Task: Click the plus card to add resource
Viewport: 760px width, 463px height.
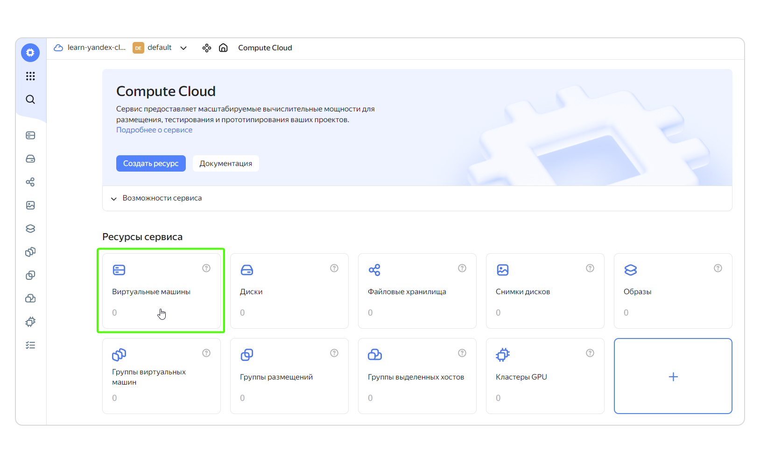Action: click(673, 376)
